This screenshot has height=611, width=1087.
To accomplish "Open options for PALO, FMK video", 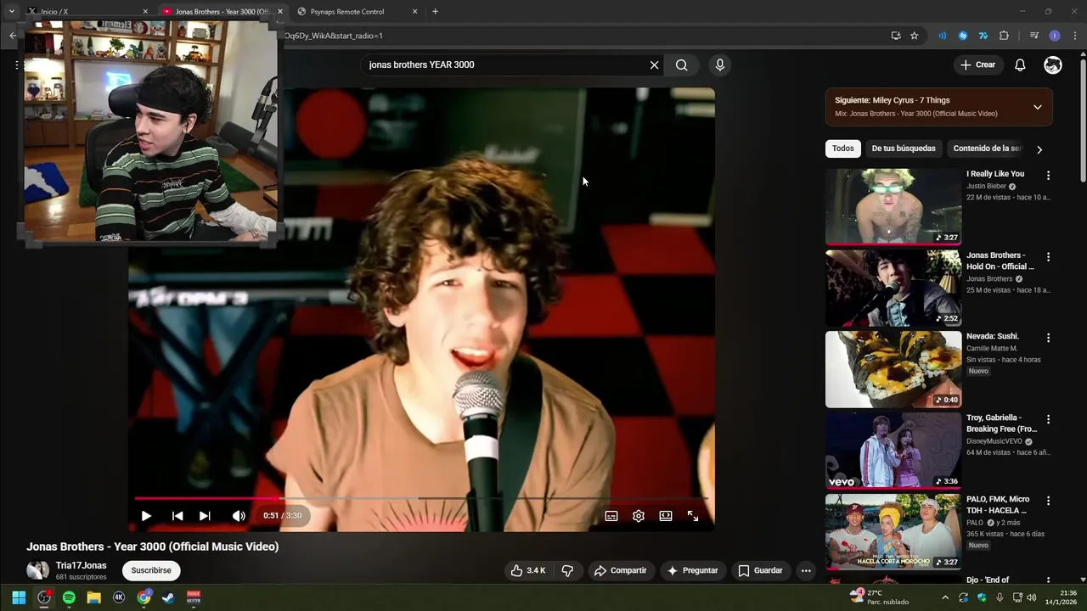I will click(1048, 501).
